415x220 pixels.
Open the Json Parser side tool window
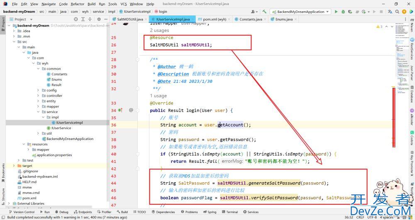point(412,73)
